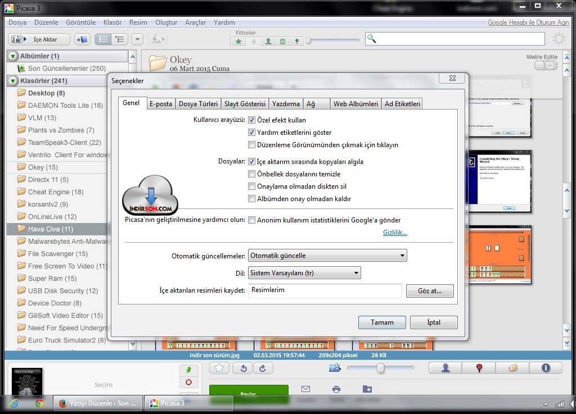Clear the photo tray with red circle icon
576x414 pixels.
(x=189, y=383)
